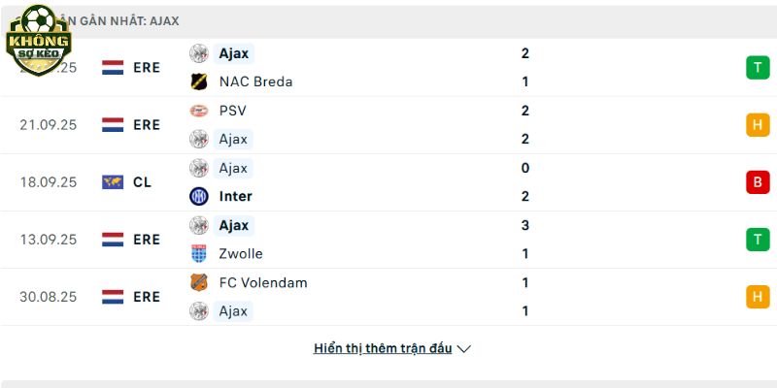Click the Zwolle club crest icon
The image size is (777, 388).
199,253
